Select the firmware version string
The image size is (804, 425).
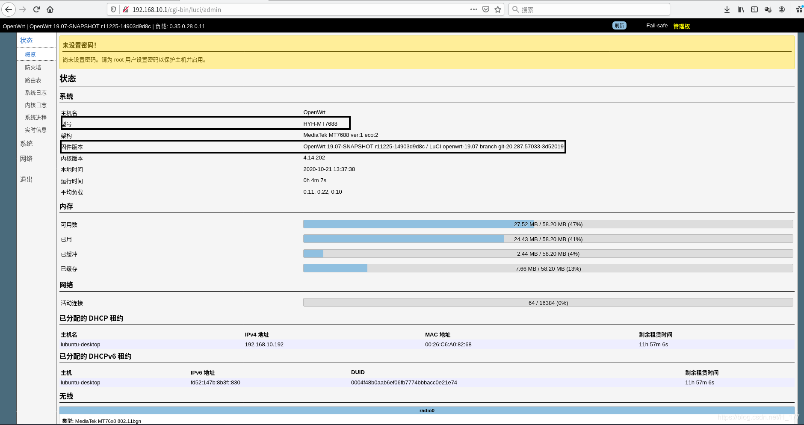433,147
